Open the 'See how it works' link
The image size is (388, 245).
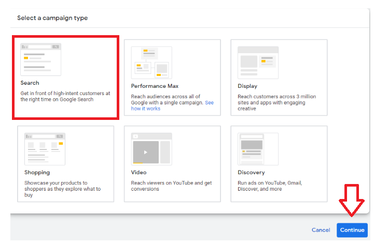[x=172, y=105]
